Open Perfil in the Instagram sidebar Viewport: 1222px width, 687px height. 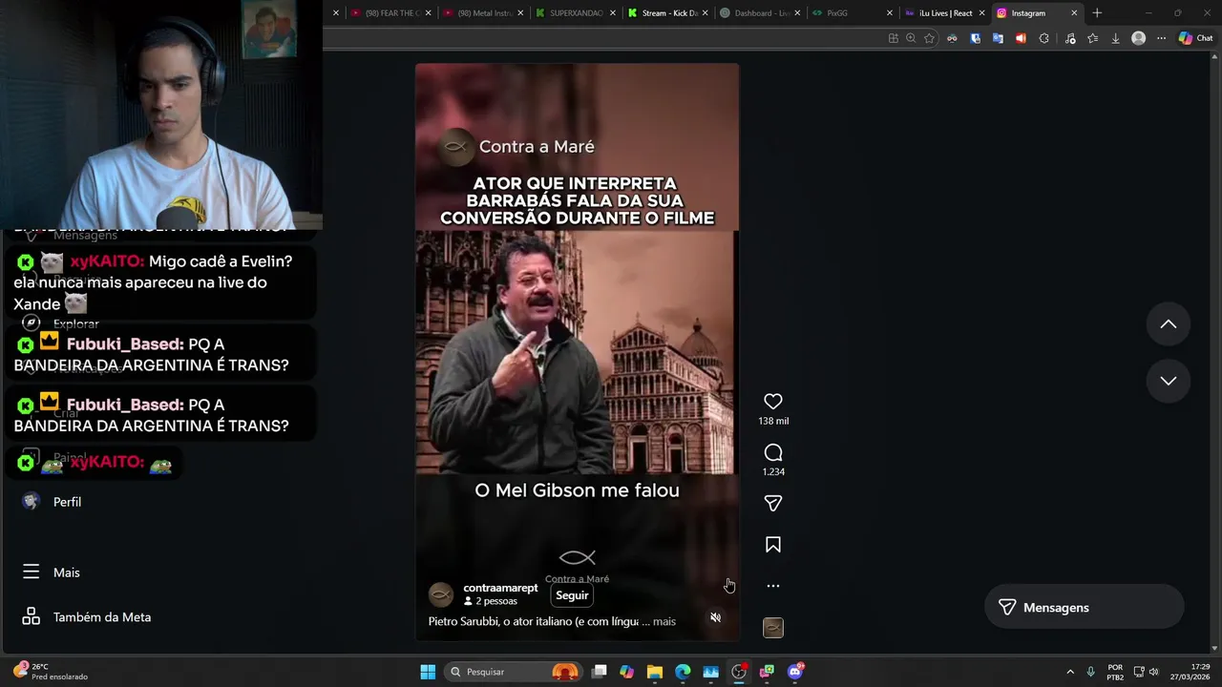point(67,502)
